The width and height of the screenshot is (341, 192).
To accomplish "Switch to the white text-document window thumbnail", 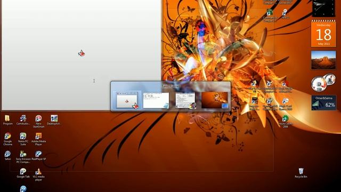I will (156, 100).
